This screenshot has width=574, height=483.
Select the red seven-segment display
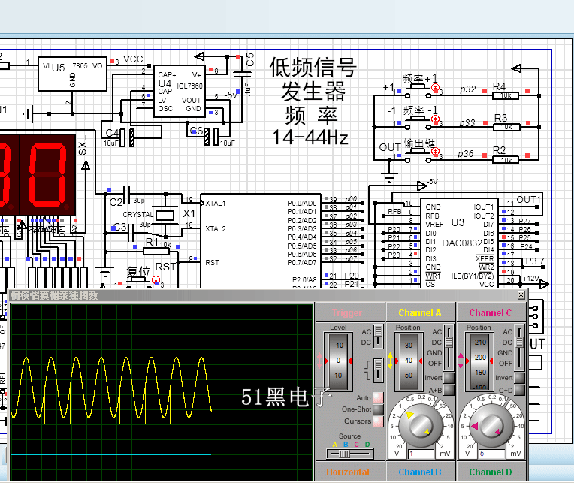coord(38,174)
